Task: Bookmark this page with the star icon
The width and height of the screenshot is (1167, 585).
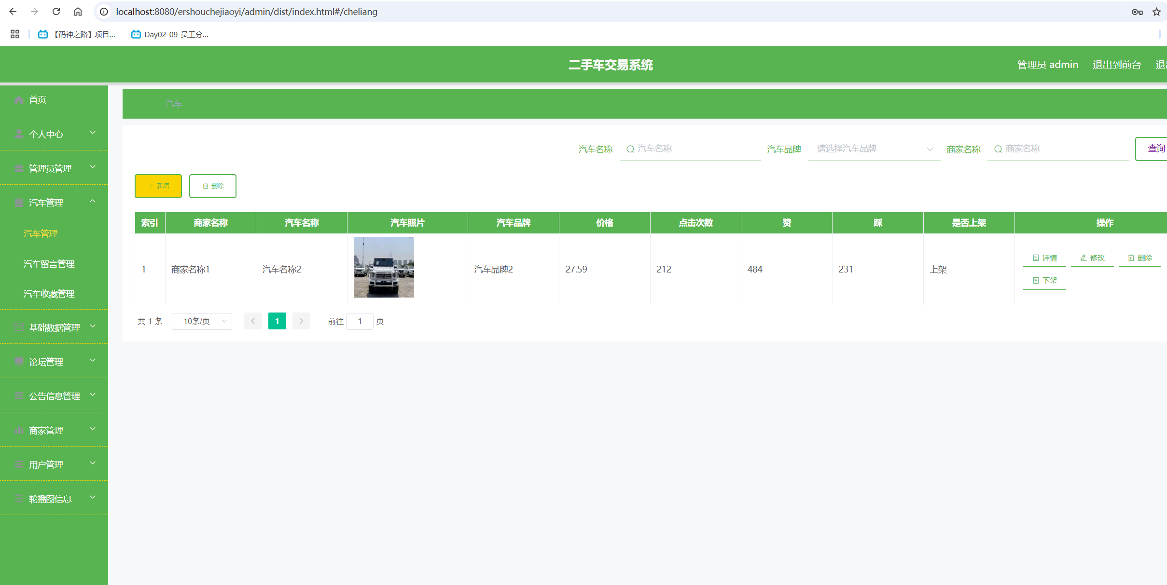Action: (1156, 12)
